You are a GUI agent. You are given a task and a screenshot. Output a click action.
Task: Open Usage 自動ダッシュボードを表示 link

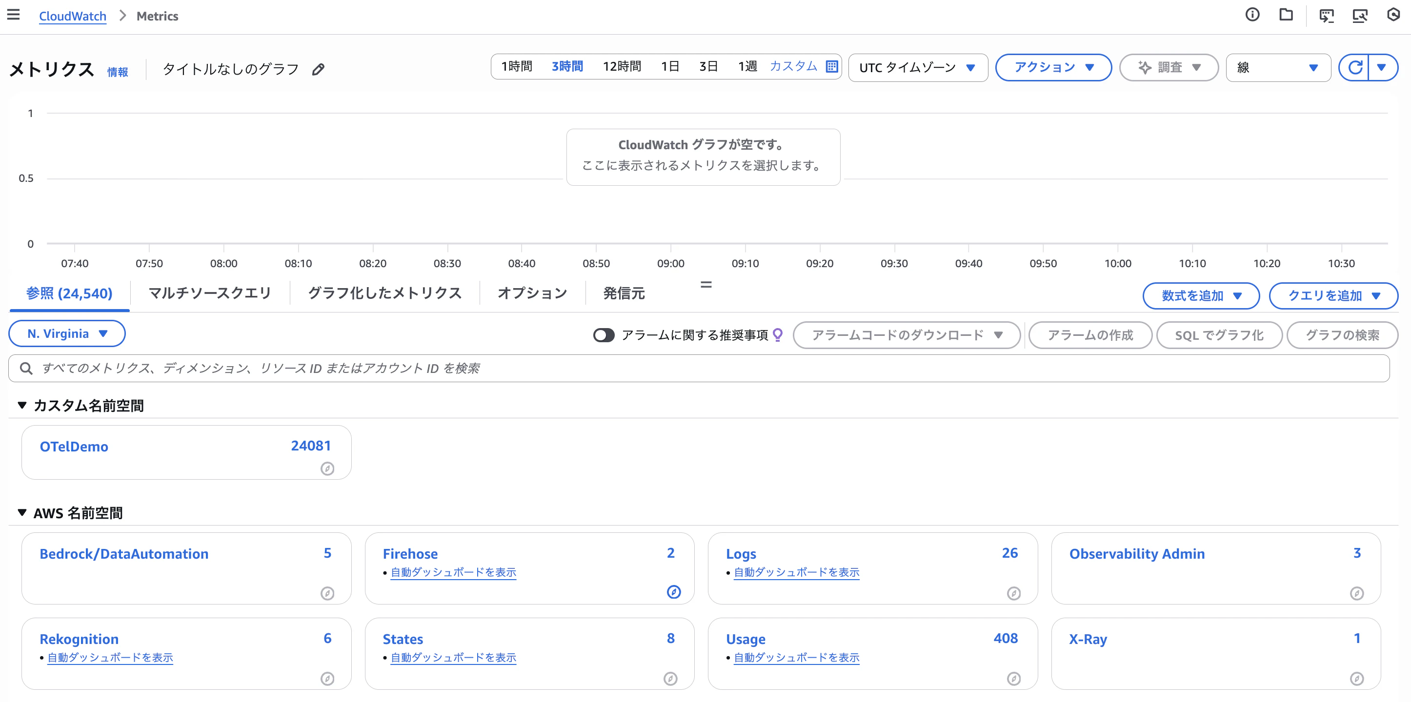coord(796,658)
